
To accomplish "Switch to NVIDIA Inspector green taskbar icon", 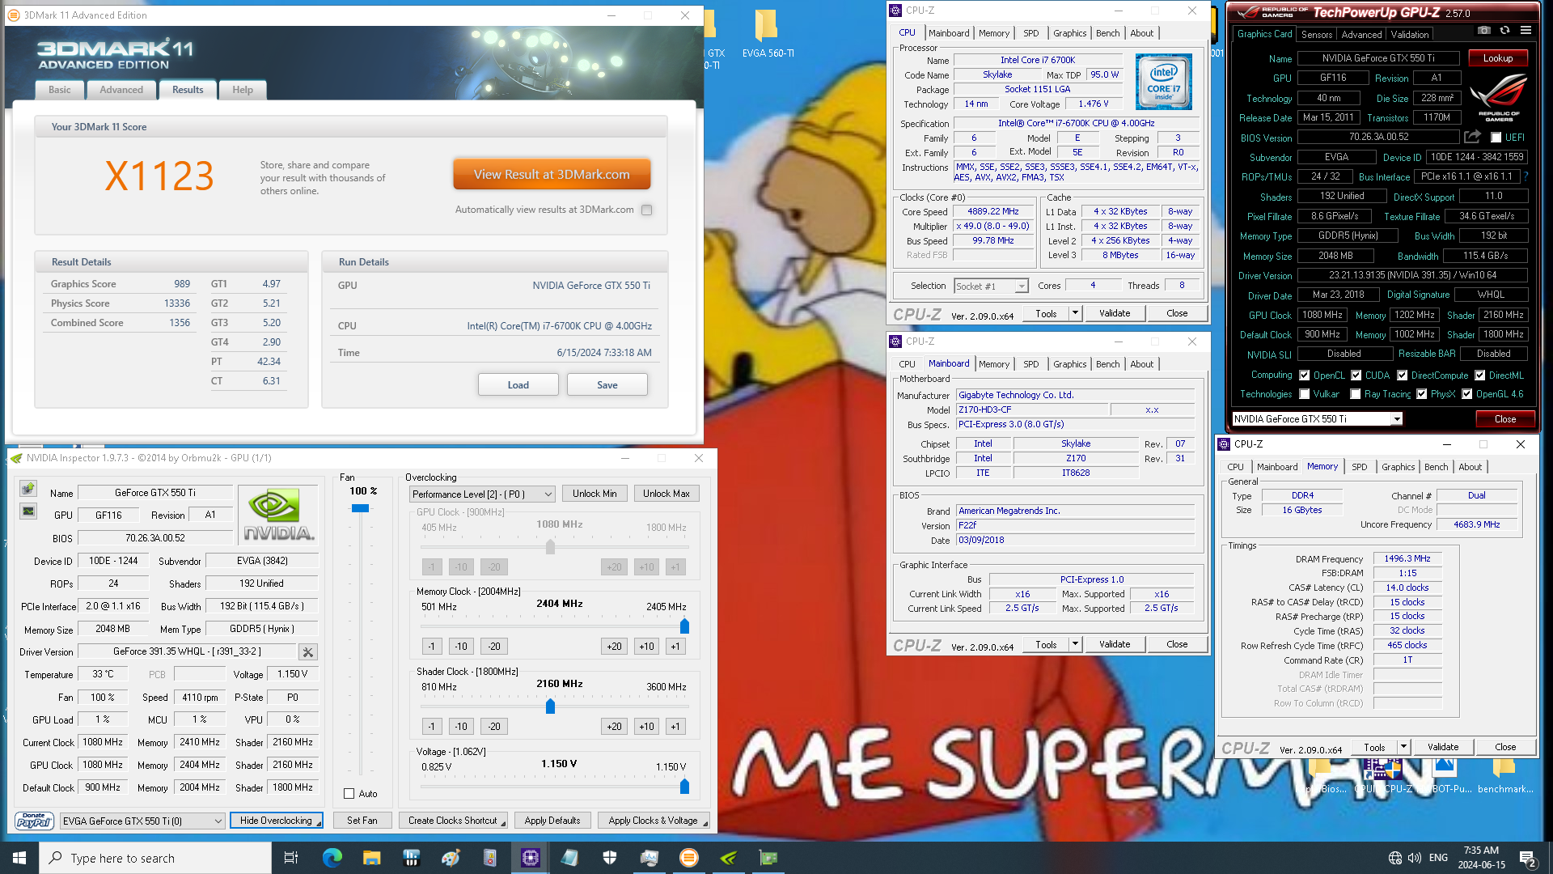I will click(x=729, y=858).
